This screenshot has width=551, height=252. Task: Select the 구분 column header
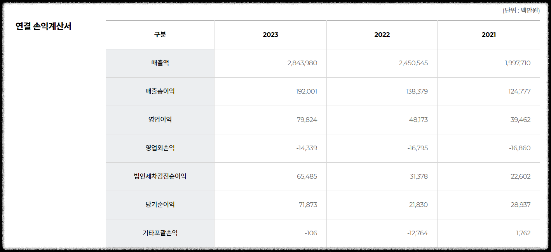click(x=160, y=35)
